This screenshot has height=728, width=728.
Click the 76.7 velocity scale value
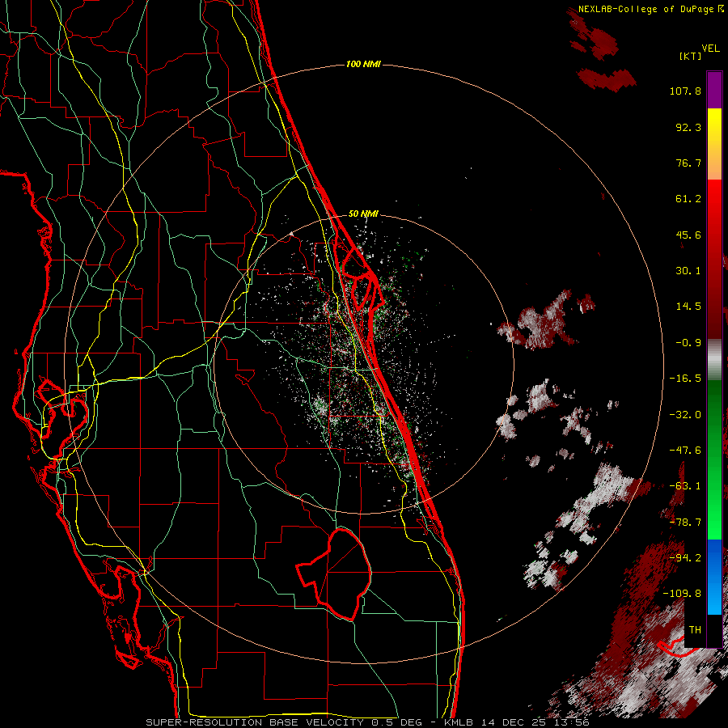[688, 163]
